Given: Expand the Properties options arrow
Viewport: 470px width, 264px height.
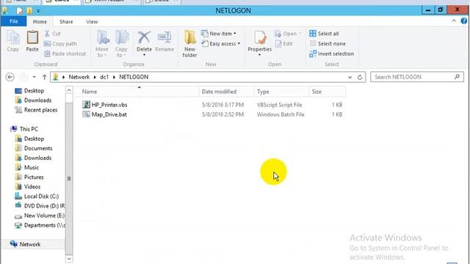Looking at the screenshot, I should [x=259, y=55].
